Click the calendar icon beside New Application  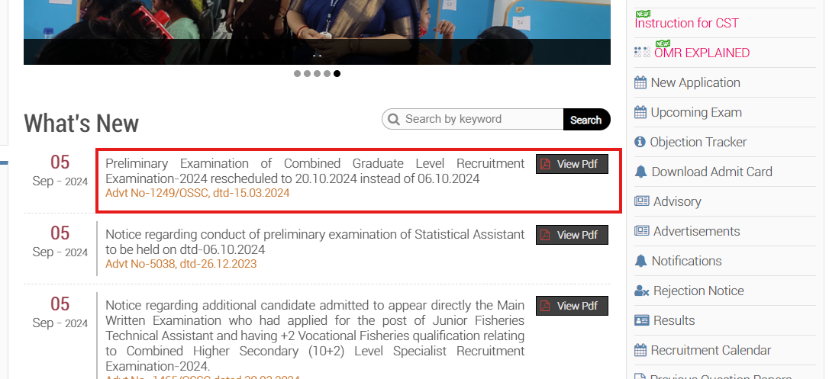tap(640, 82)
